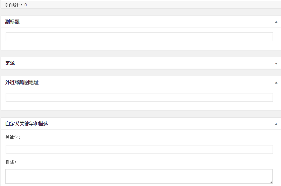281x186 pixels.
Task: Focus the 副标题 text input field
Action: tap(139, 37)
